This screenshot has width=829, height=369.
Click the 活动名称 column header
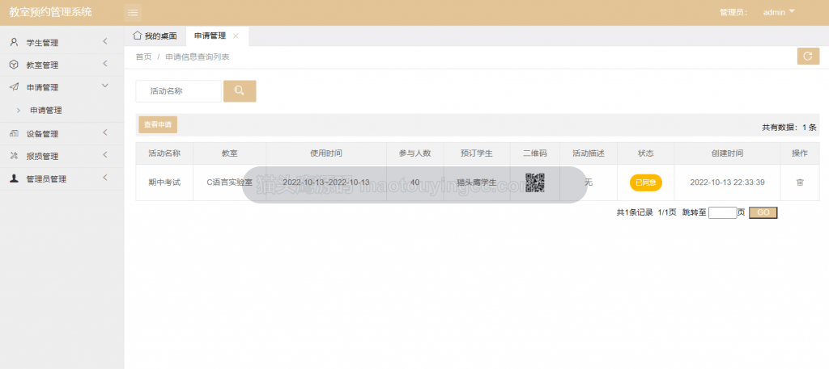coord(164,153)
